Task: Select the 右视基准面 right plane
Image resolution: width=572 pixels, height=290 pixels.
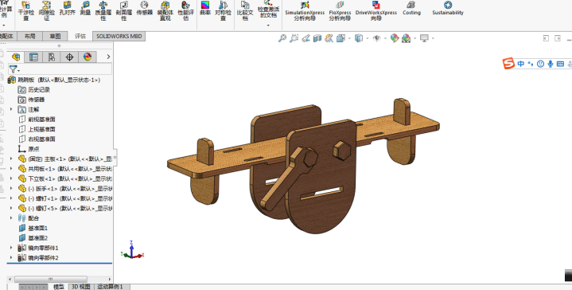Action: point(37,139)
